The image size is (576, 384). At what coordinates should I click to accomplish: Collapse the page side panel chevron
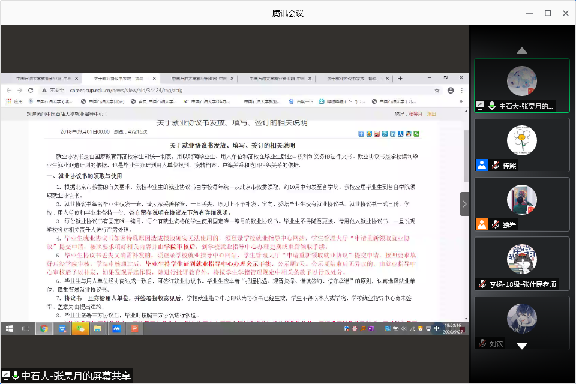(464, 203)
